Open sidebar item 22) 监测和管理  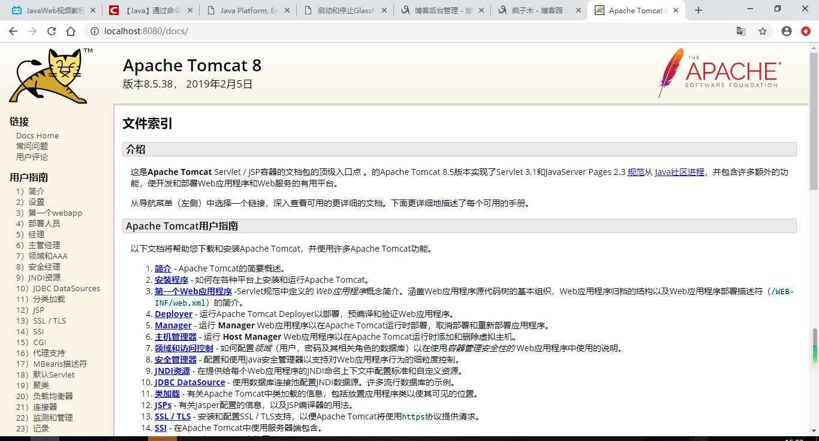coord(44,418)
